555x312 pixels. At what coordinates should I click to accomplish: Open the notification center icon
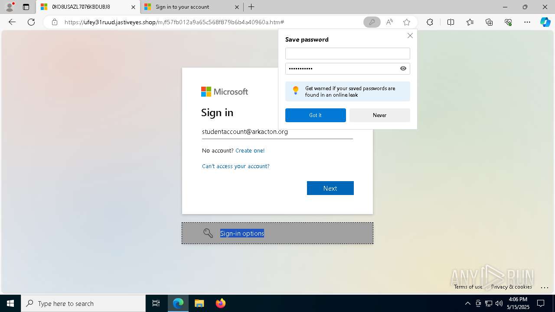click(x=541, y=303)
